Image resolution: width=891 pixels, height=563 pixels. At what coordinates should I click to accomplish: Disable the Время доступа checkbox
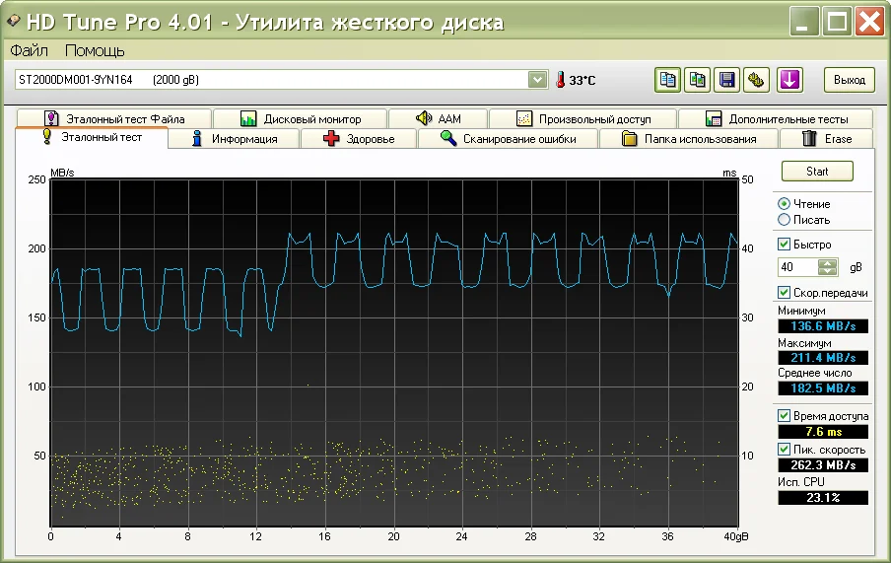pos(785,416)
